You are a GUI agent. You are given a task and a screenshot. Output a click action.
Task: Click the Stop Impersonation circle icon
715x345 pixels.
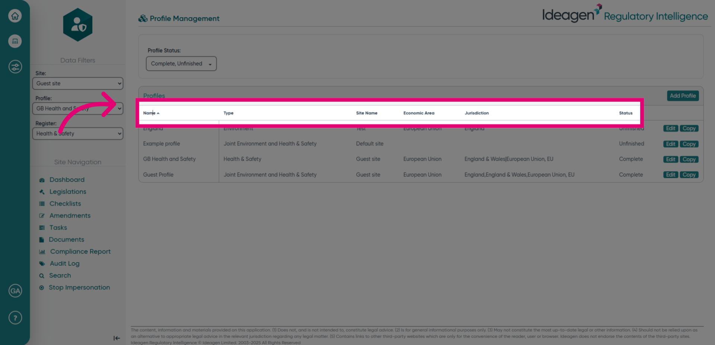(41, 288)
